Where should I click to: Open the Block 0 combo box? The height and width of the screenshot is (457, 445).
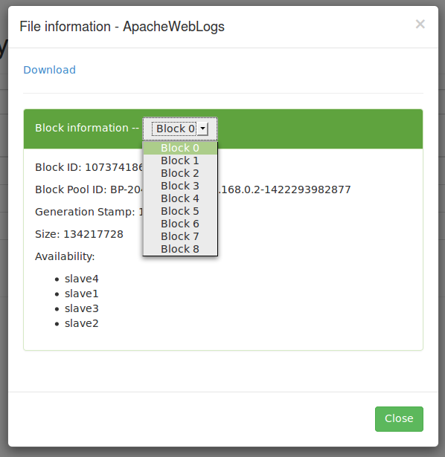point(180,129)
